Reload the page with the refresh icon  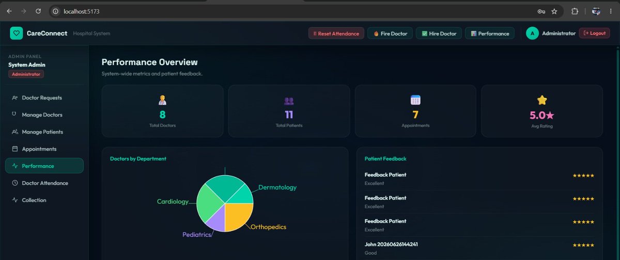(38, 11)
